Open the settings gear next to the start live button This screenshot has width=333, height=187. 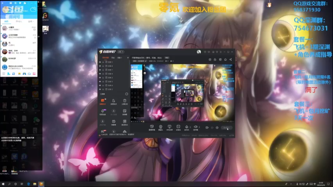[217, 128]
